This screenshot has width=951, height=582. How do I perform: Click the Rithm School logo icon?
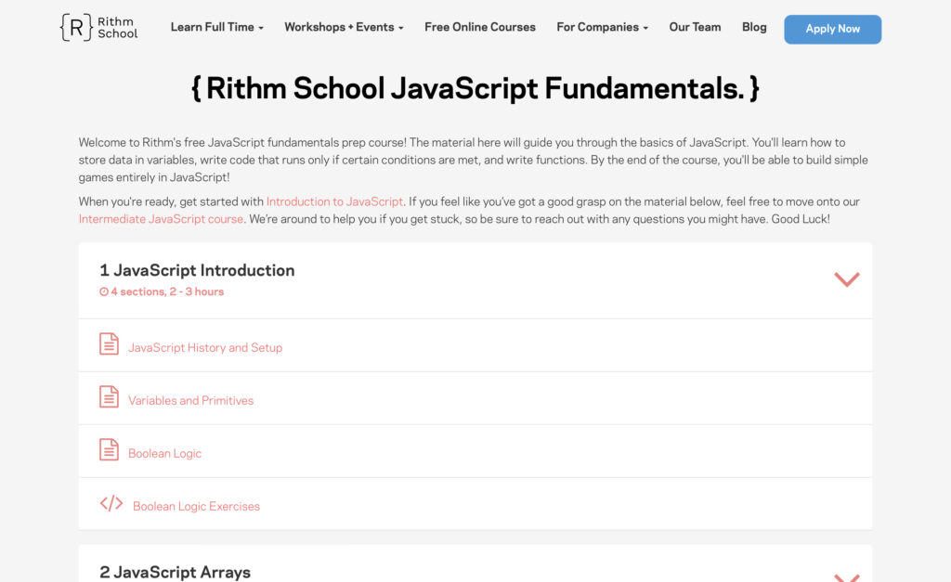(76, 28)
